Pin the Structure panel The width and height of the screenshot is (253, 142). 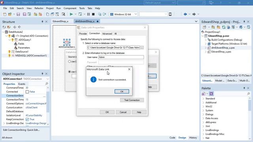[x=42, y=22]
